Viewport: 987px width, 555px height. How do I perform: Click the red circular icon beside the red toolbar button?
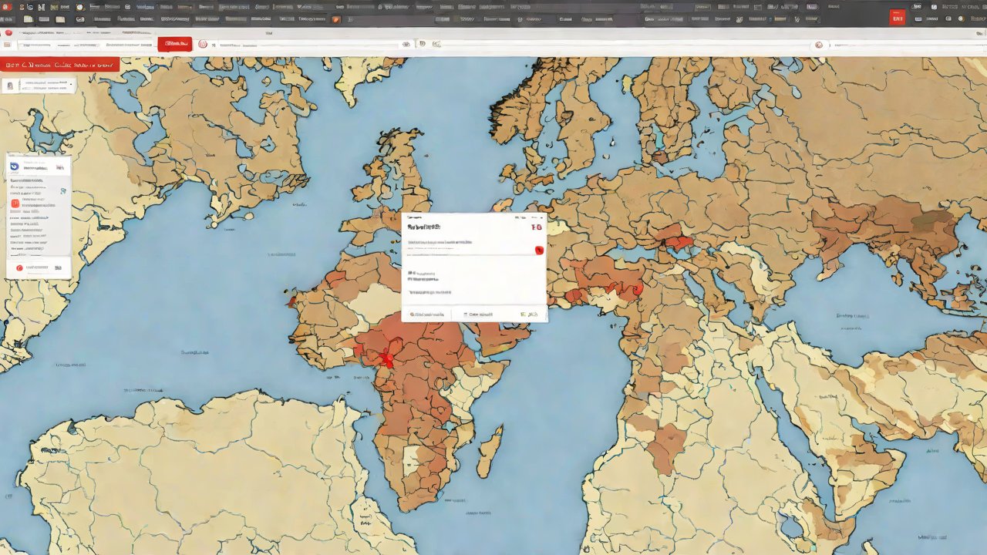[x=203, y=45]
